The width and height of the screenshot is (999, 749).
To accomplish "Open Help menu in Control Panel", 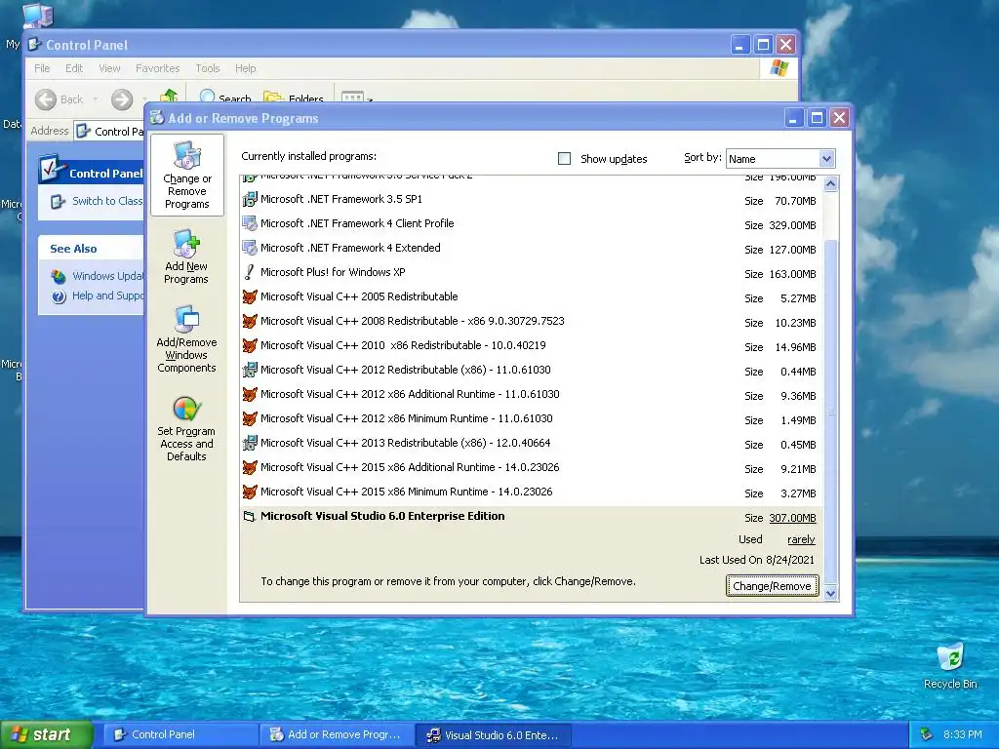I will click(245, 68).
